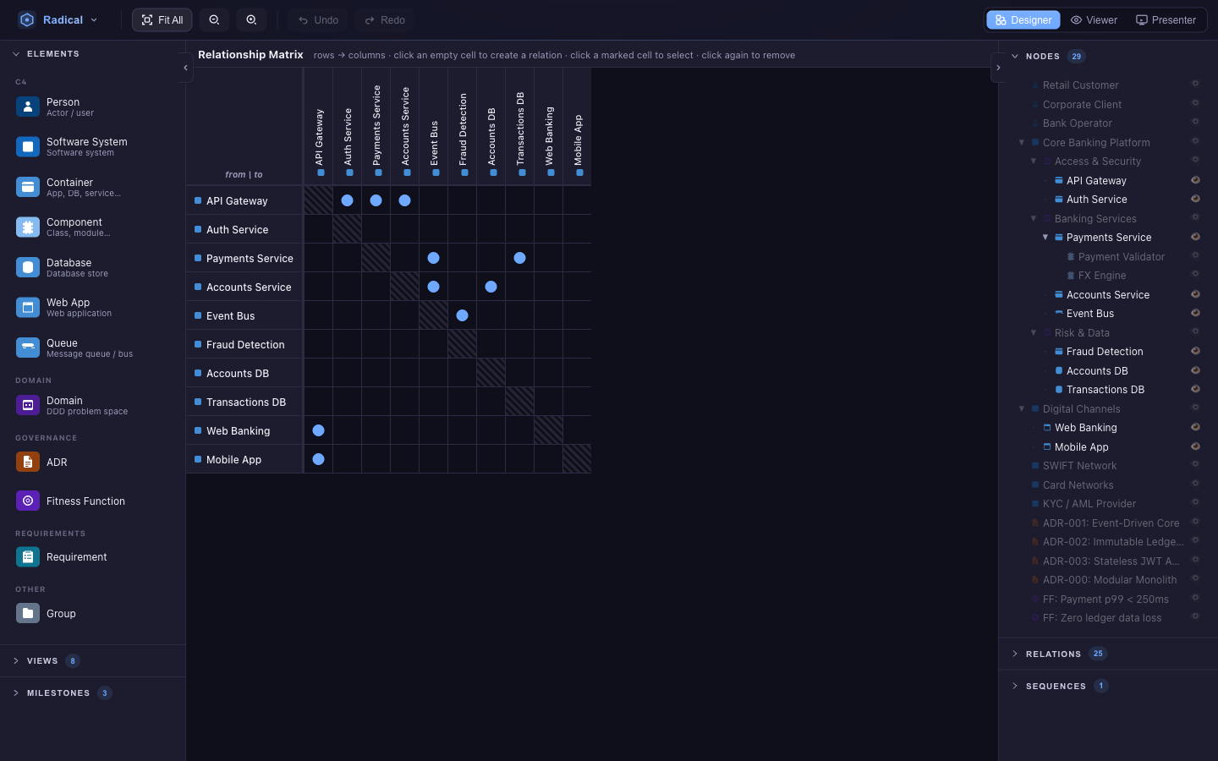Expand the Sequences section

point(1108,686)
